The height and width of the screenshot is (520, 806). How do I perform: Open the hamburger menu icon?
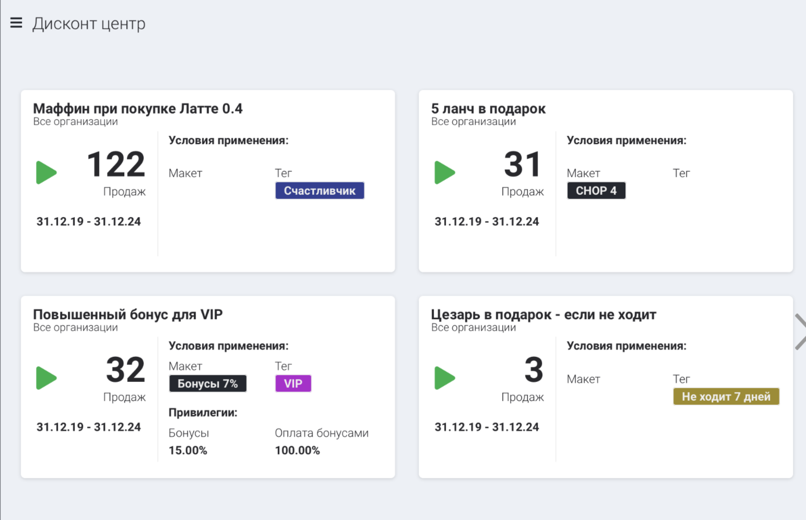(x=16, y=23)
